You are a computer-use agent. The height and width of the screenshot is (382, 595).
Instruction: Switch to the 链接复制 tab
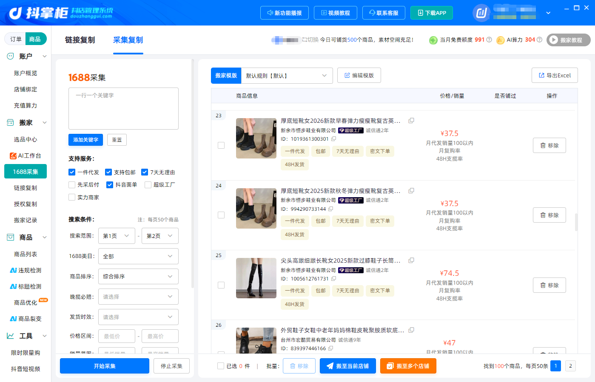click(80, 40)
